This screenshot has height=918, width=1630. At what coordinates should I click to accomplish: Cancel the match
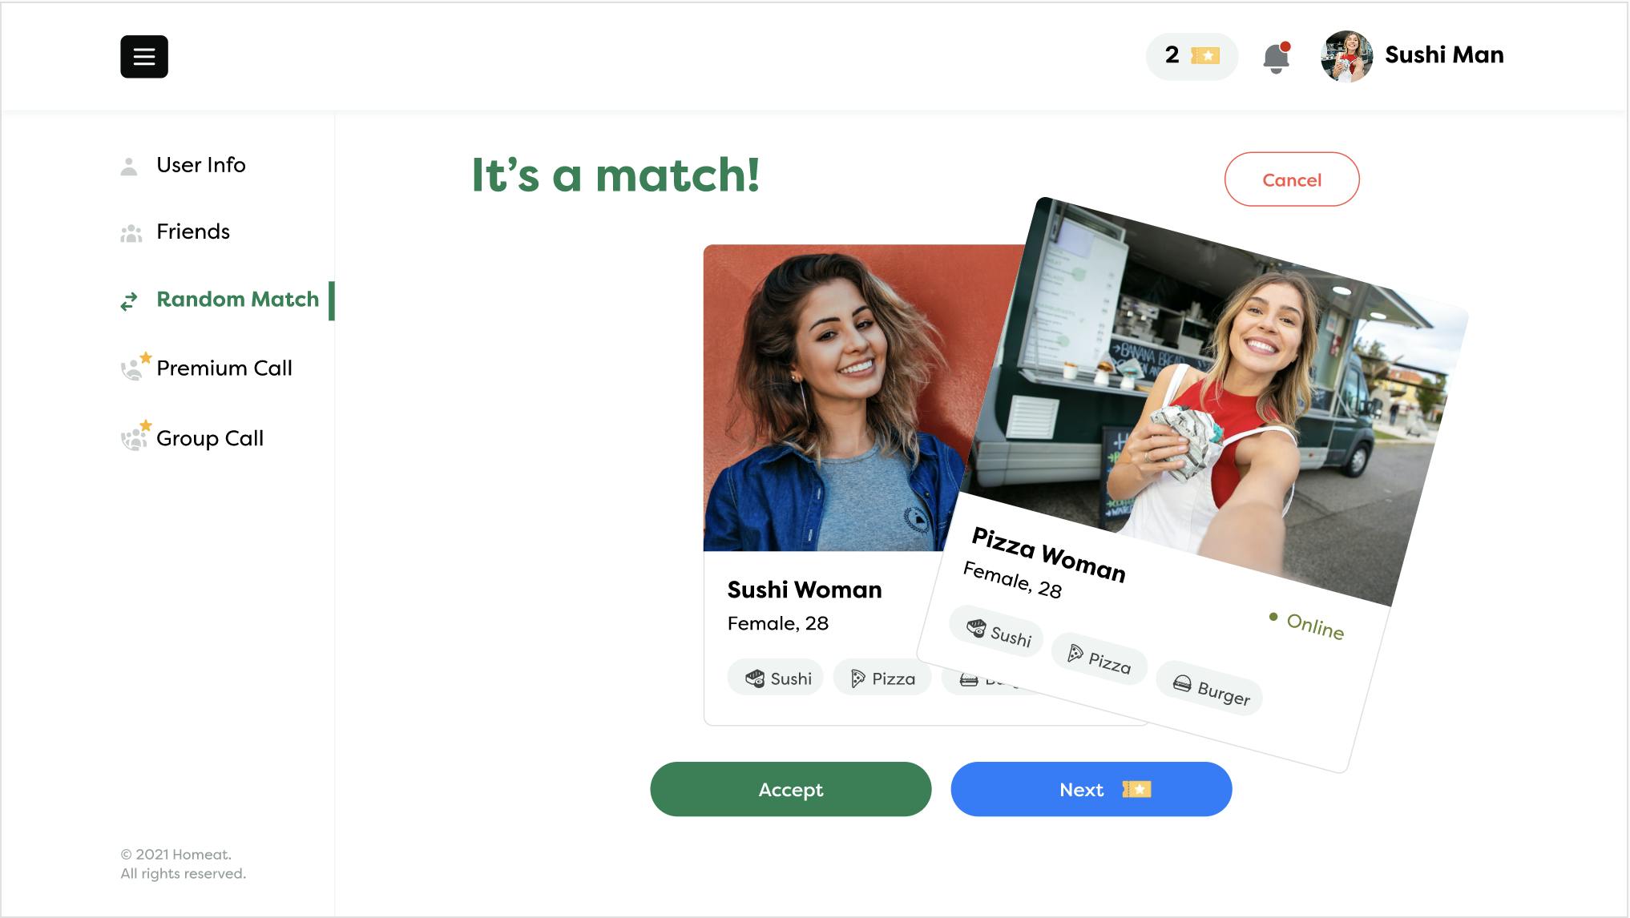coord(1292,179)
